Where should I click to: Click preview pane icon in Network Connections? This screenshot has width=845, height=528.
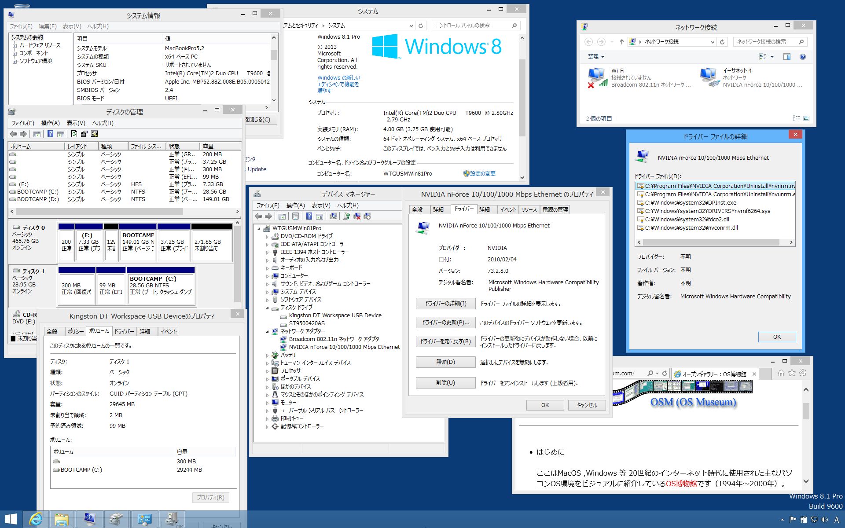(786, 57)
